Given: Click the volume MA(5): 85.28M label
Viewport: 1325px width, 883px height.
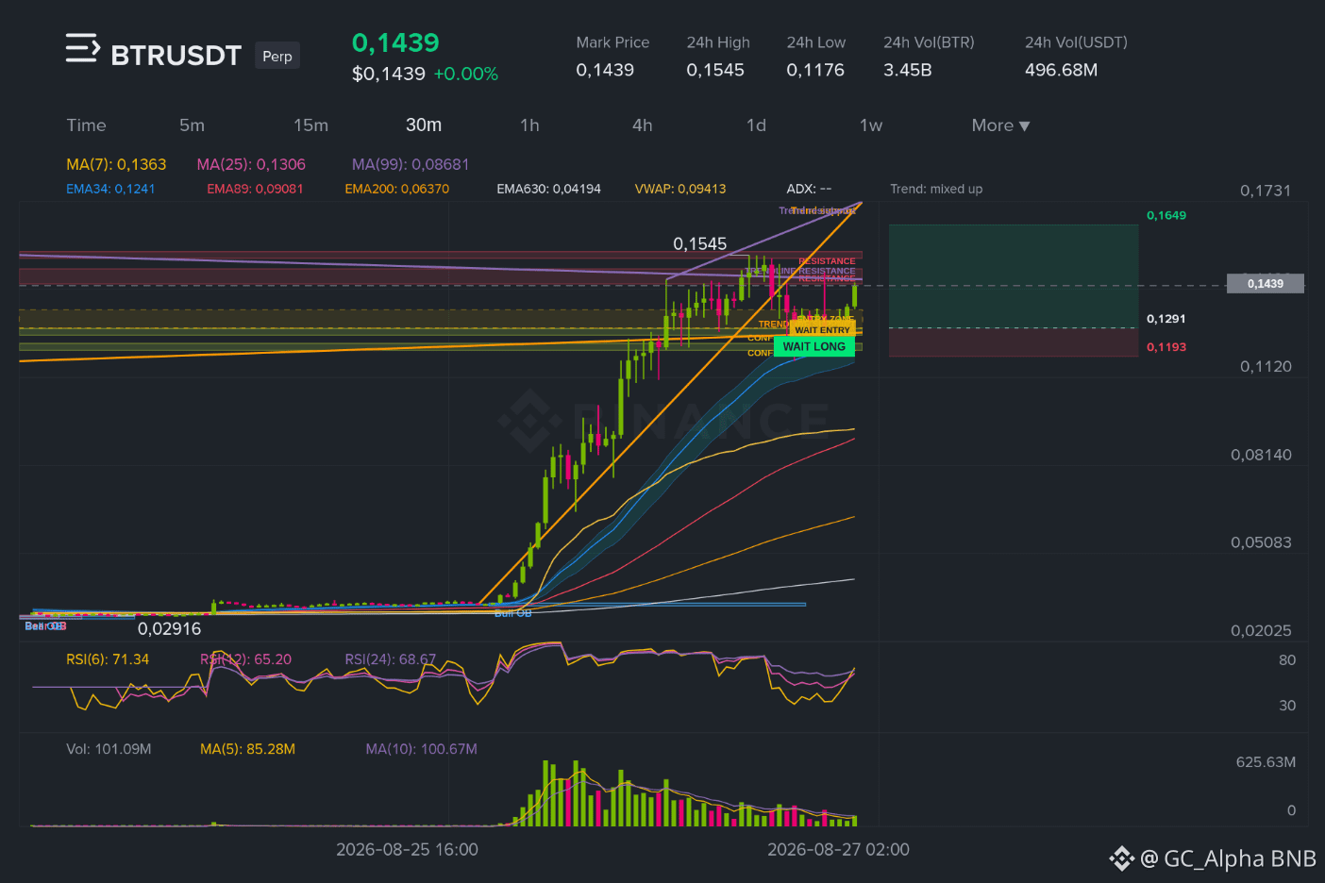Looking at the screenshot, I should (247, 749).
